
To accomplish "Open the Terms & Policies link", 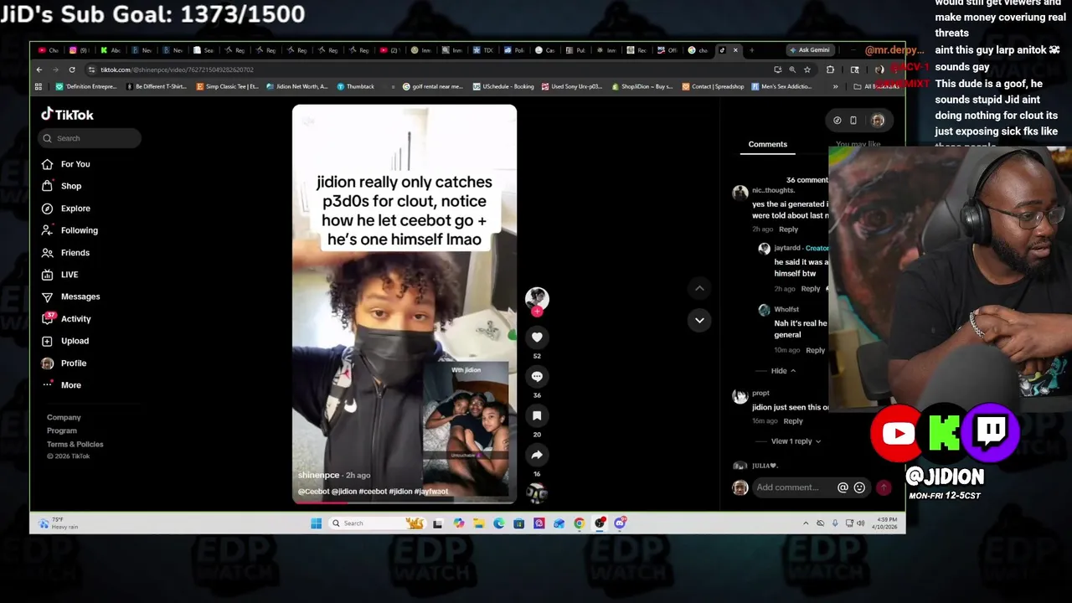I will point(75,444).
